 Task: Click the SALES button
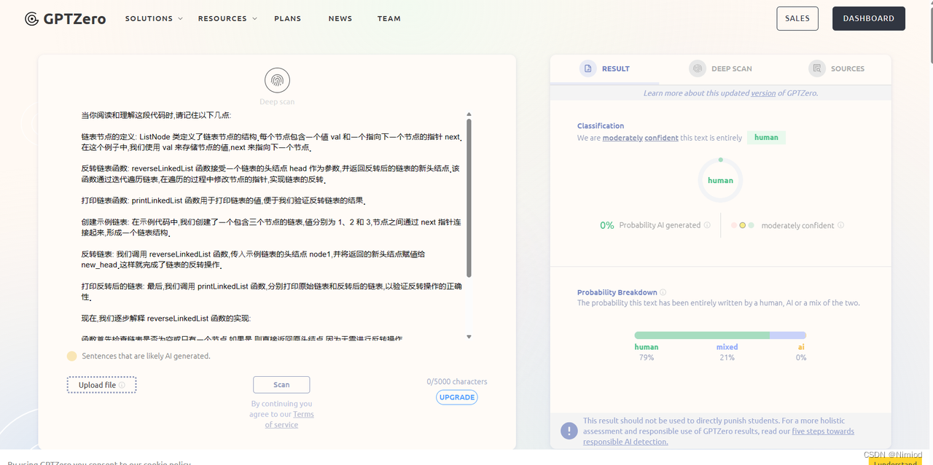[797, 19]
